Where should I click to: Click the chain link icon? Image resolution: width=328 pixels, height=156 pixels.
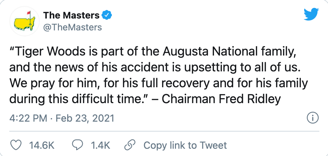pos(130,145)
